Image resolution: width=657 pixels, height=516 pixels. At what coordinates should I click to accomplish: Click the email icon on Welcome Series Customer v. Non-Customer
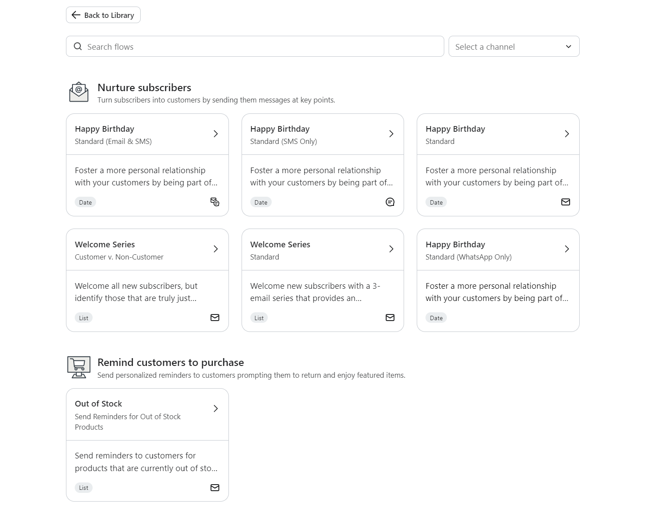214,318
